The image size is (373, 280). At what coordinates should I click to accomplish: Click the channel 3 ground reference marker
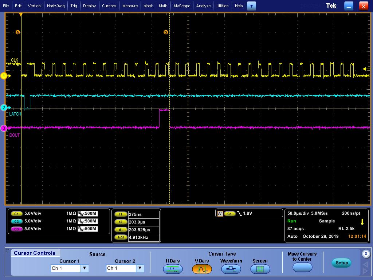click(5, 128)
